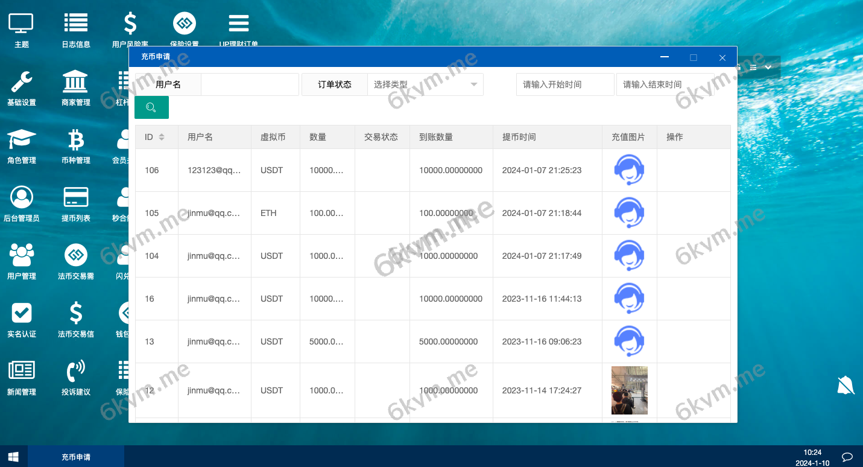The width and height of the screenshot is (863, 467).
Task: Click the 请输入开始时间 start time input
Action: (x=564, y=84)
